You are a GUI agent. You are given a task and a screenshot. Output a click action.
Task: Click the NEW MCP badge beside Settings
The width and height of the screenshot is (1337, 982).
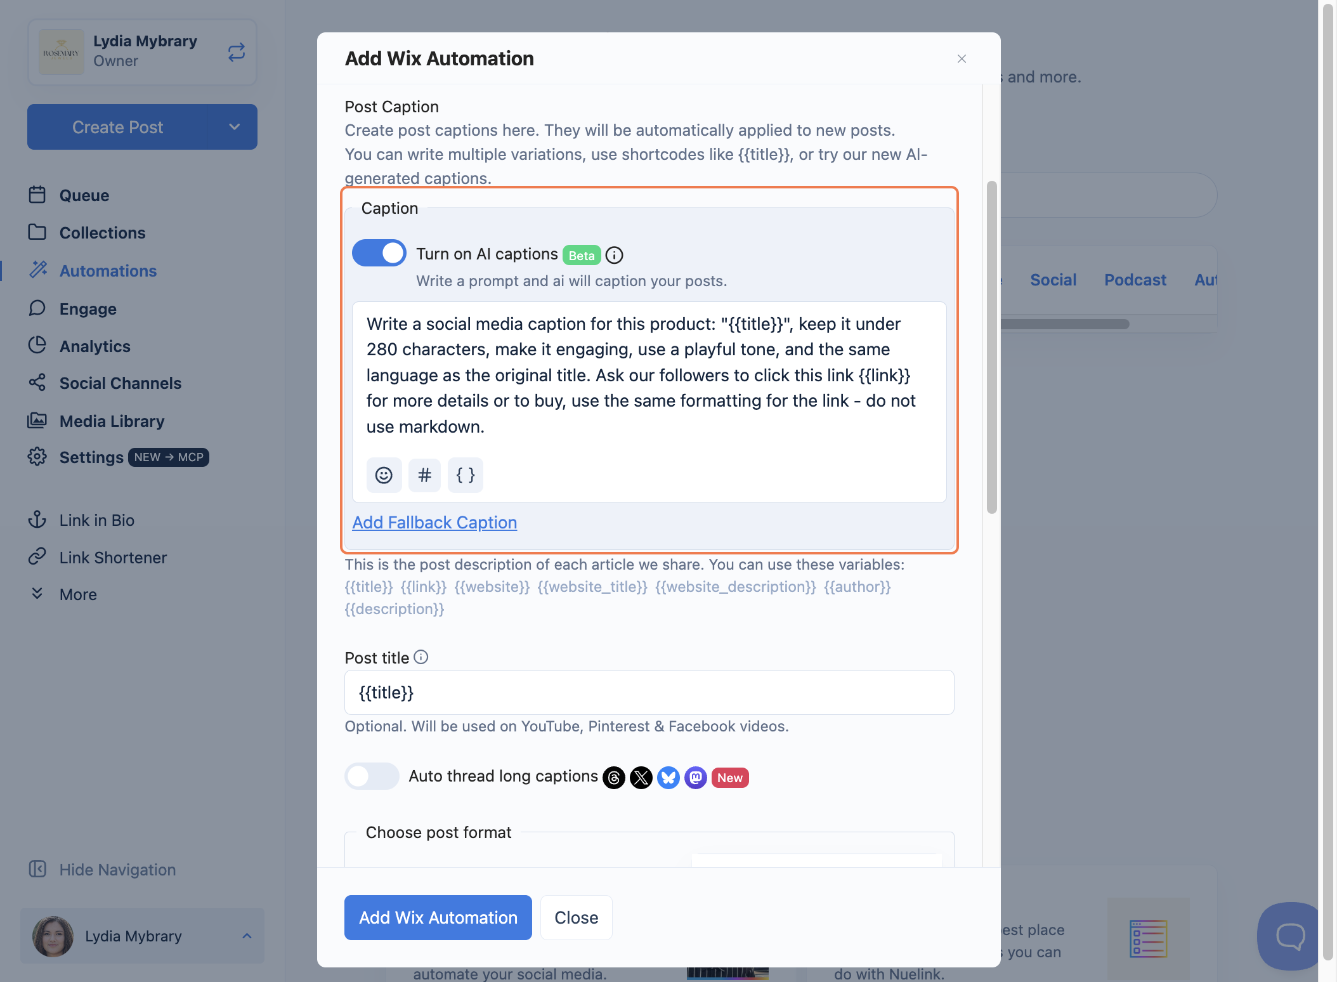pyautogui.click(x=169, y=457)
